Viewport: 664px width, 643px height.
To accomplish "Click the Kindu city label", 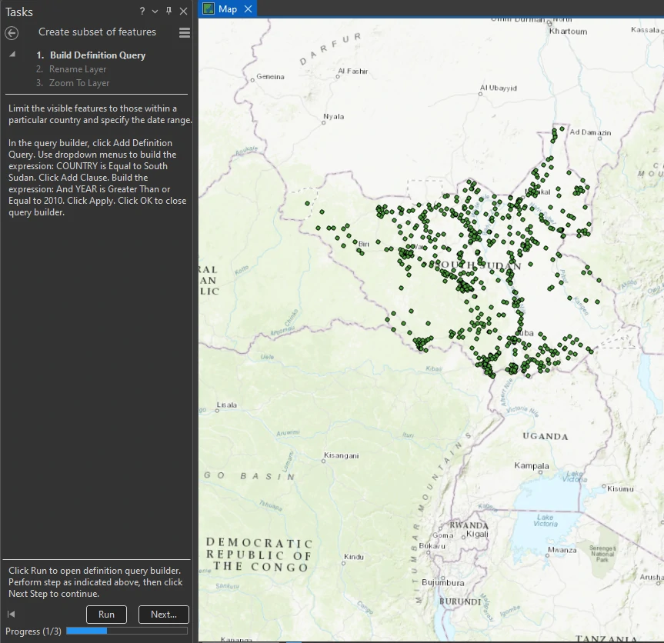I will click(x=354, y=557).
